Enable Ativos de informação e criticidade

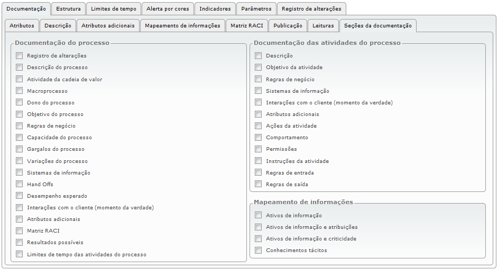pos(258,239)
